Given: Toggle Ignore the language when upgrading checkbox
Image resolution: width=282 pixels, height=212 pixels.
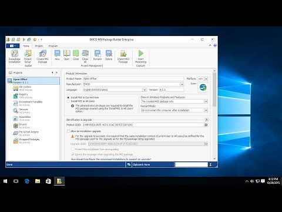Looking at the screenshot, I should point(73,154).
